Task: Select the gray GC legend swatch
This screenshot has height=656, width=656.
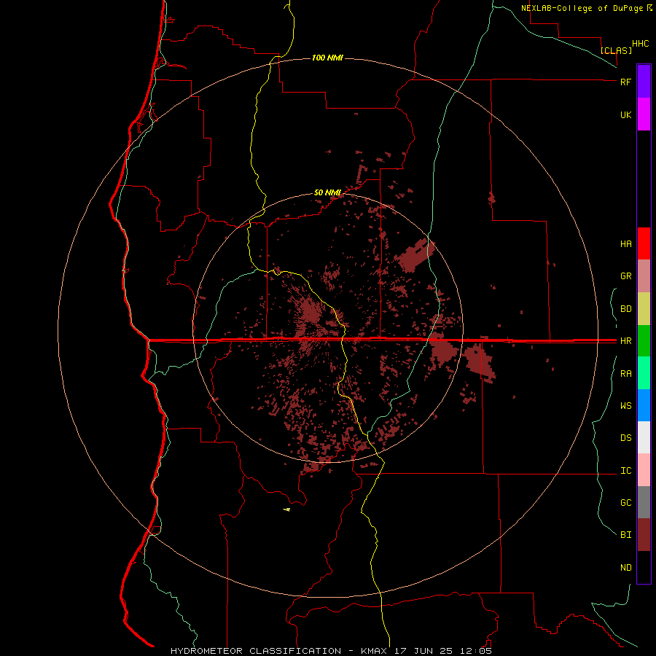Action: [644, 502]
